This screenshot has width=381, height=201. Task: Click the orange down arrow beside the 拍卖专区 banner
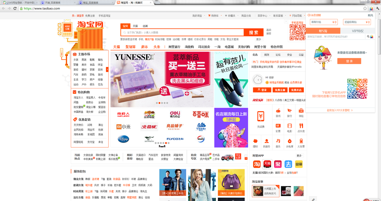(246, 158)
